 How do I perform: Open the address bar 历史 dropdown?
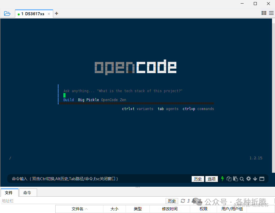(172, 201)
